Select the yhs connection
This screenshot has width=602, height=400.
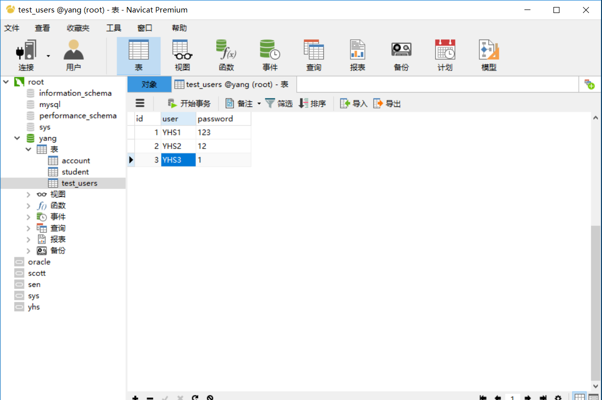(34, 306)
